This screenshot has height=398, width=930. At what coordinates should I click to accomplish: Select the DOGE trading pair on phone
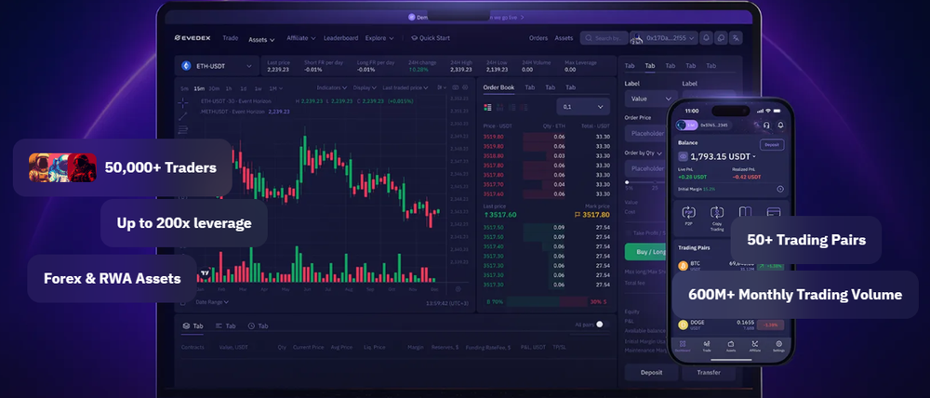click(x=731, y=325)
